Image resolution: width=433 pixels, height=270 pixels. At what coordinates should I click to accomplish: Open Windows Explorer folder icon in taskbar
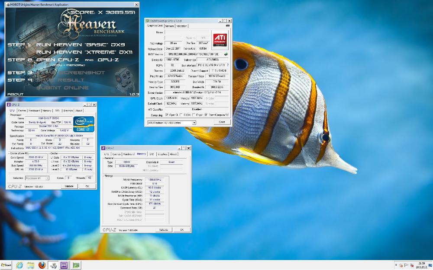(31, 265)
